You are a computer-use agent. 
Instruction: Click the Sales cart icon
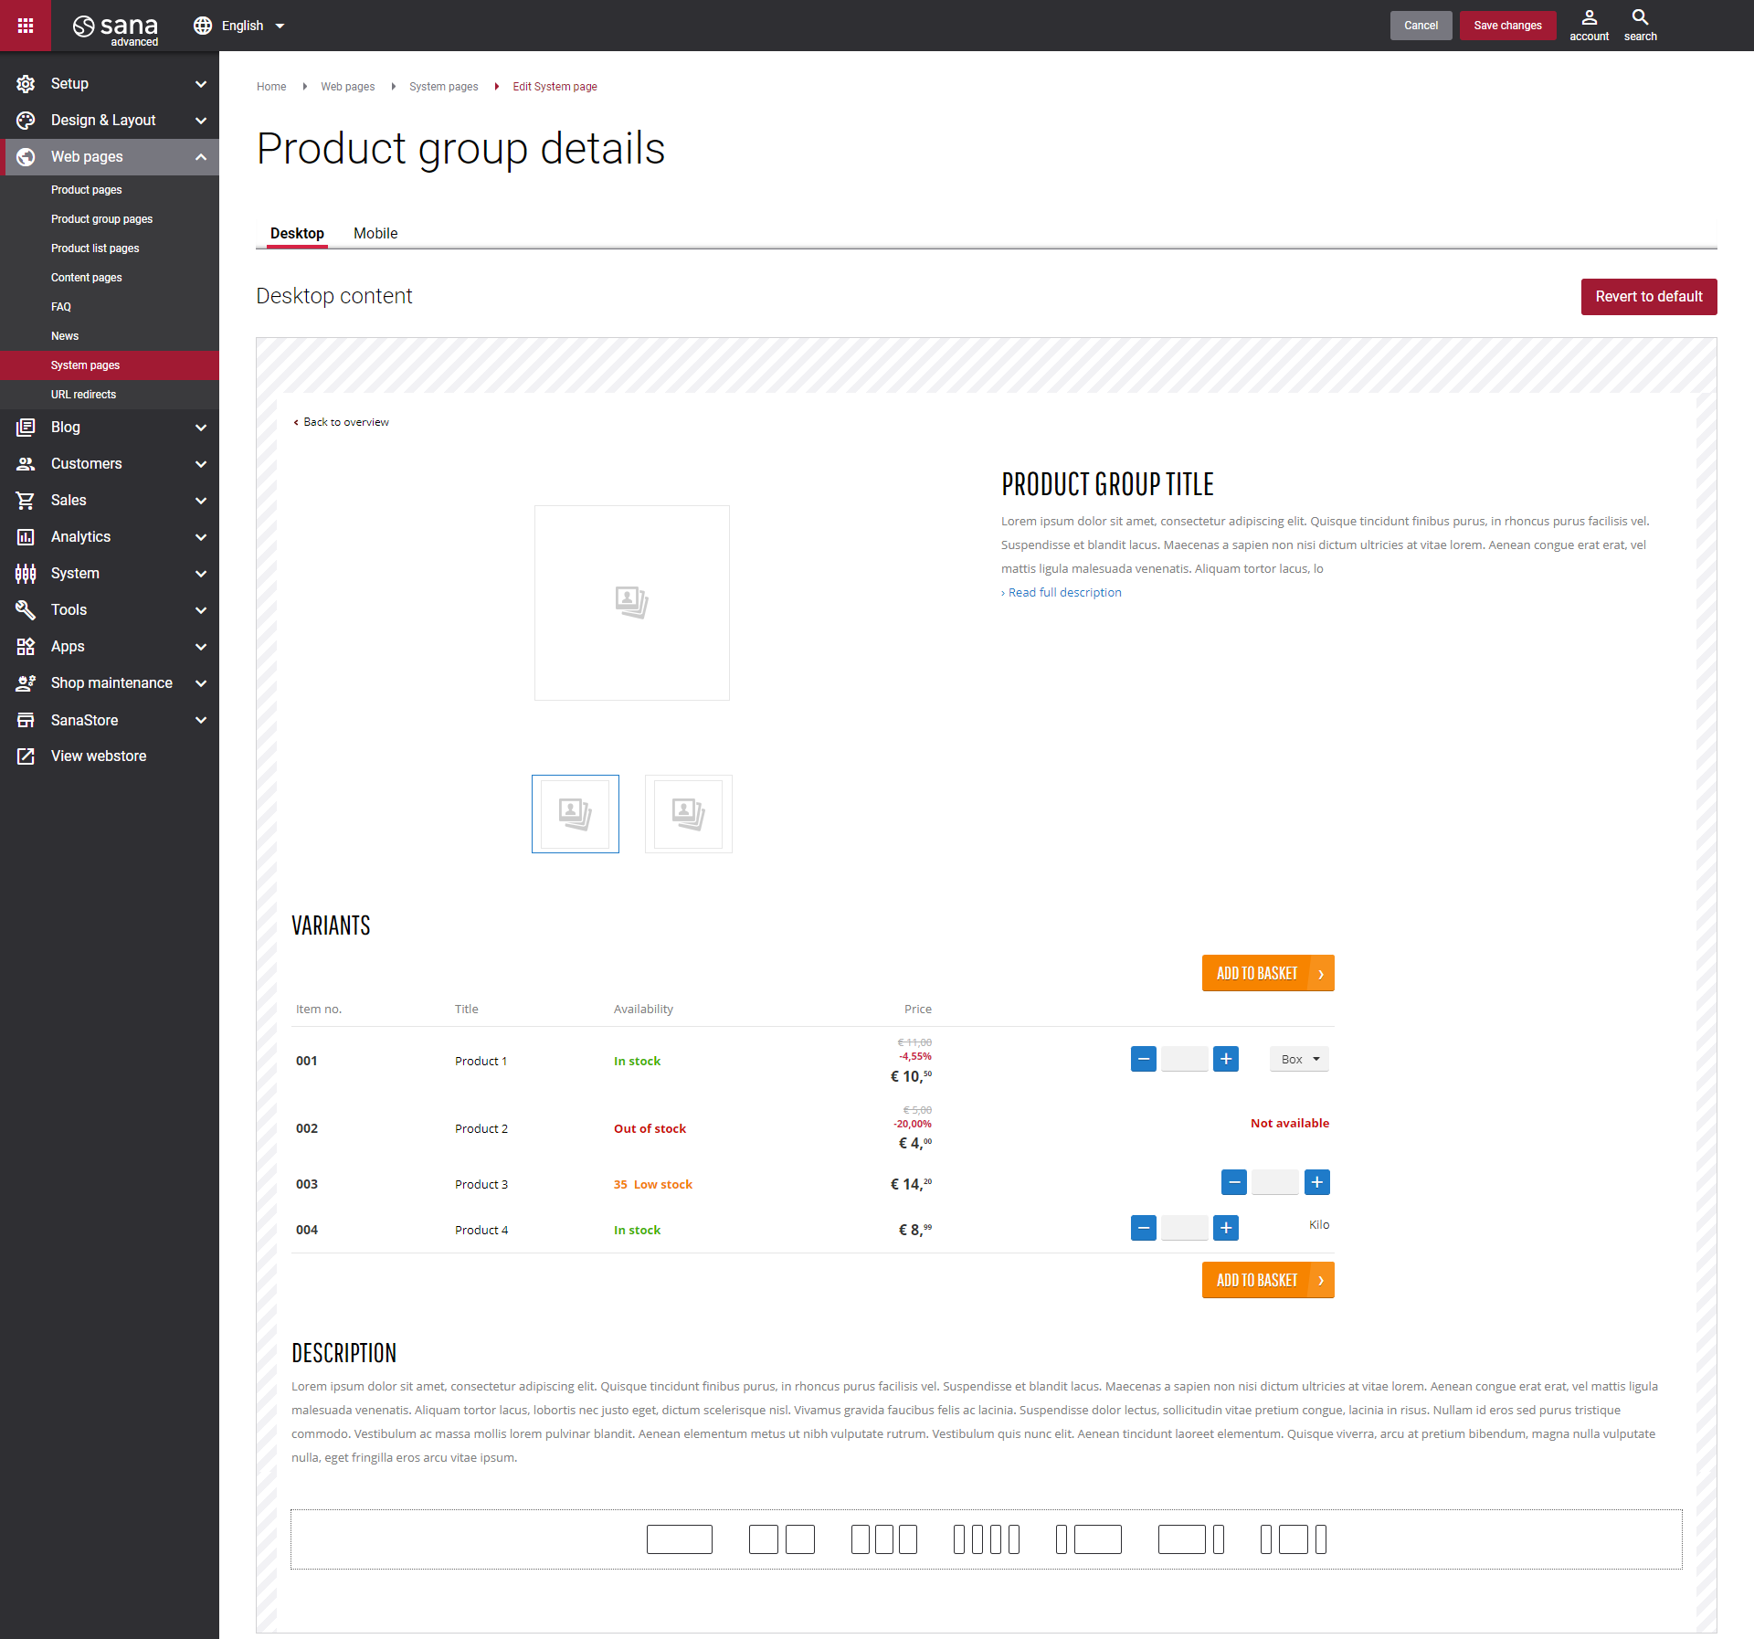tap(26, 501)
